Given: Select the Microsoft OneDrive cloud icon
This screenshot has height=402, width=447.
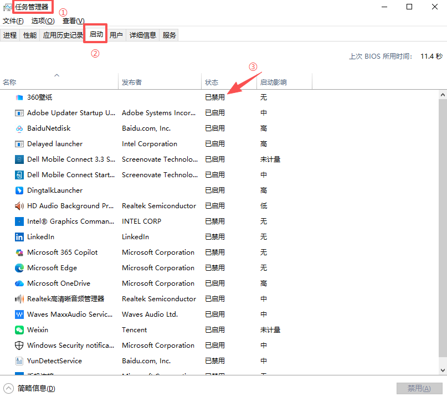Looking at the screenshot, I should [x=19, y=284].
